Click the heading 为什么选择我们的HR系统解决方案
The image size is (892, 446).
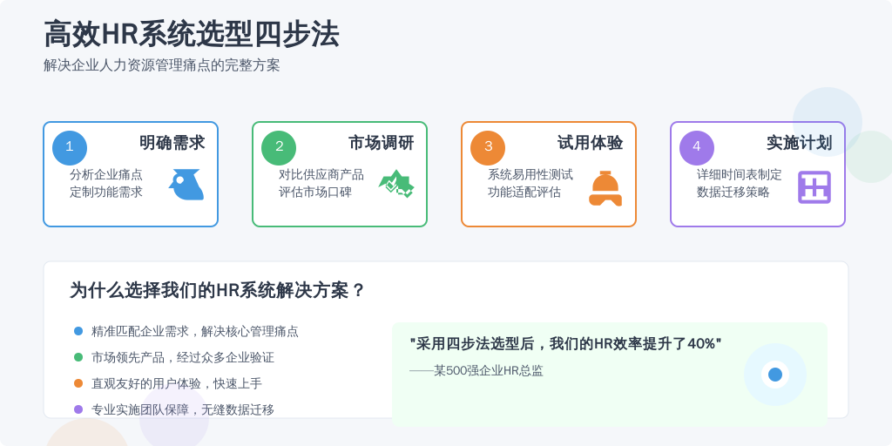click(217, 291)
